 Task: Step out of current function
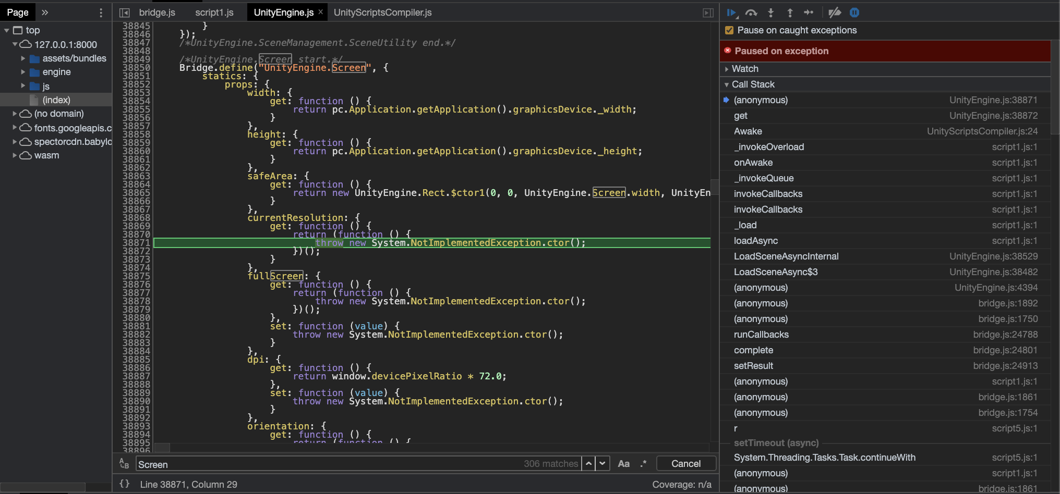(790, 13)
